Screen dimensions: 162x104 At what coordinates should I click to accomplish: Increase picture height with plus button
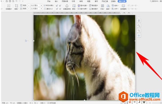tap(41, 5)
